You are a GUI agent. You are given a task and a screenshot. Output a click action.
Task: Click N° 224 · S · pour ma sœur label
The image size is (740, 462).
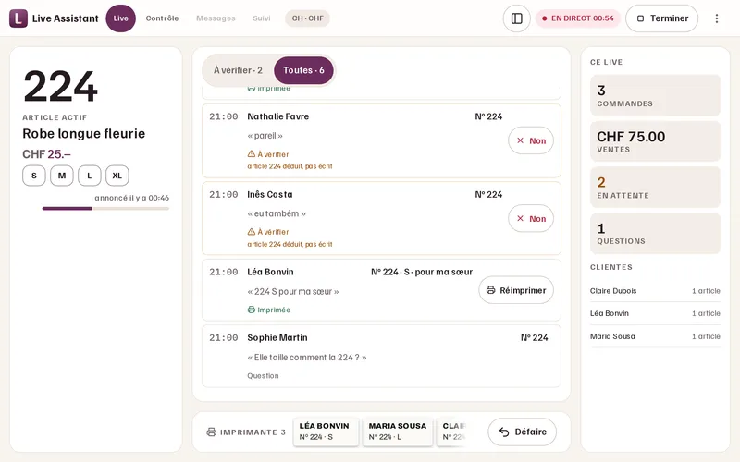tap(422, 272)
